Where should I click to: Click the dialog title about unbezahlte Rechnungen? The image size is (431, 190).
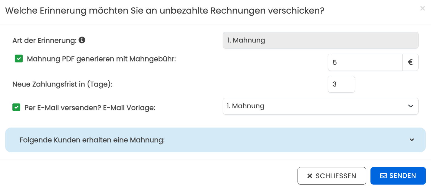[165, 11]
